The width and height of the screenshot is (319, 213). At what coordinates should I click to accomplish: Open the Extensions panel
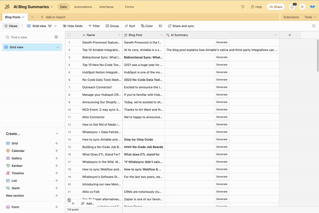point(291,17)
